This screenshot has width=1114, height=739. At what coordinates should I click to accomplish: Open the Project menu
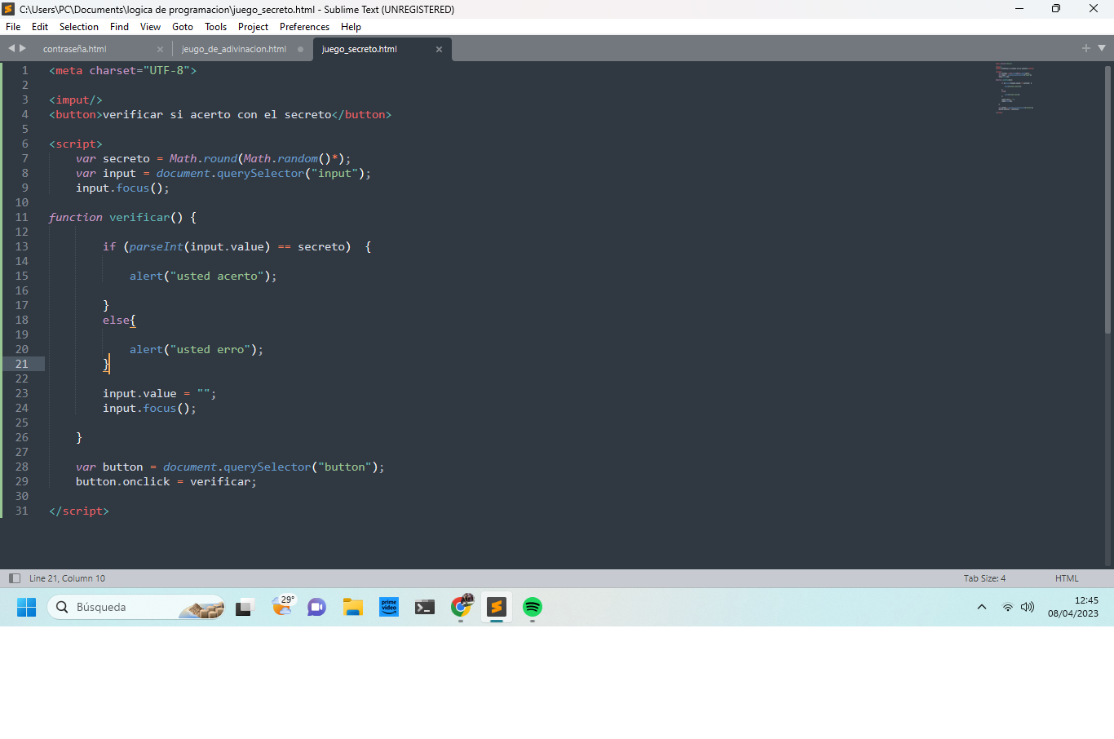254,27
